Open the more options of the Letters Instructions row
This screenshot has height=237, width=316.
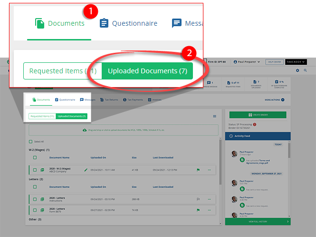(210, 199)
